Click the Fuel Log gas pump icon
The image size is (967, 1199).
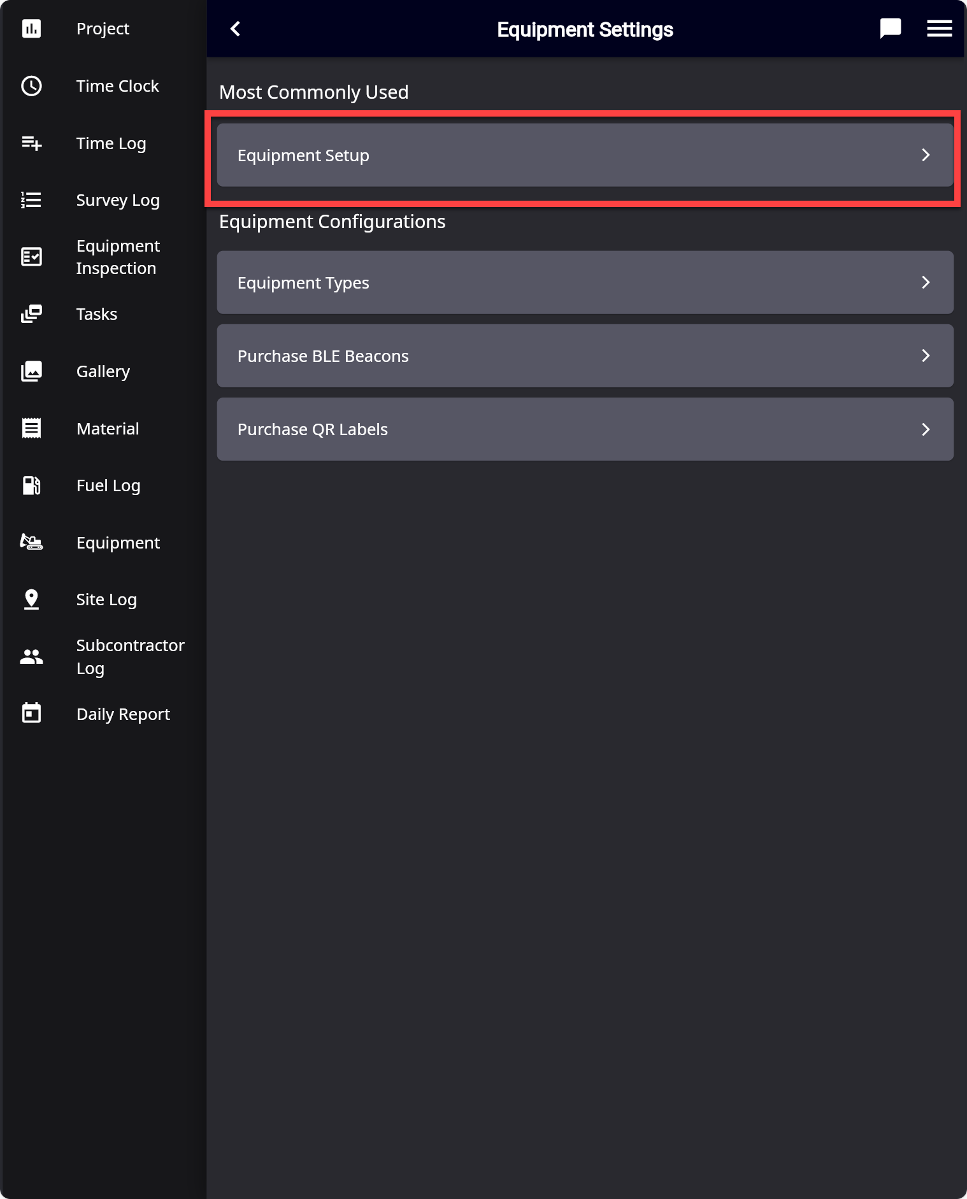(31, 485)
